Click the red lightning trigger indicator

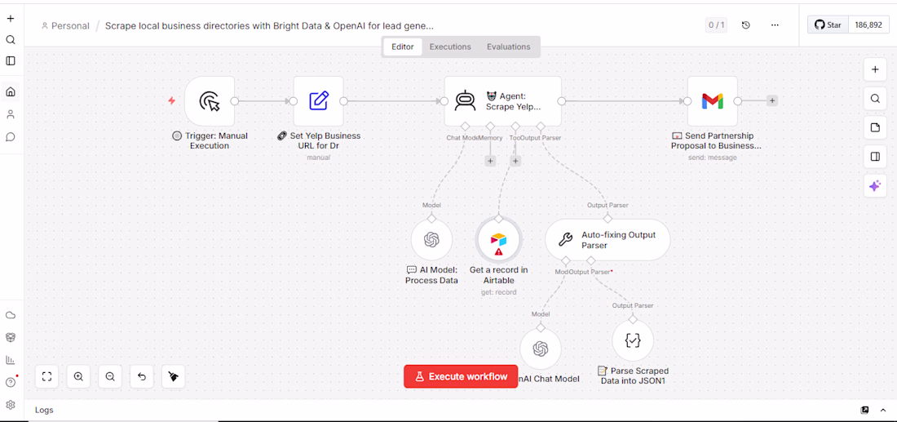[x=171, y=100]
